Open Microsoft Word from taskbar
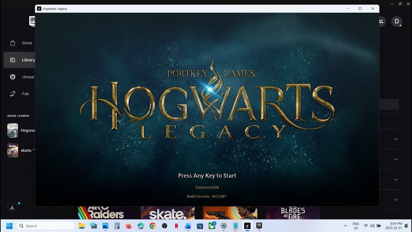The image size is (412, 232). [x=188, y=226]
